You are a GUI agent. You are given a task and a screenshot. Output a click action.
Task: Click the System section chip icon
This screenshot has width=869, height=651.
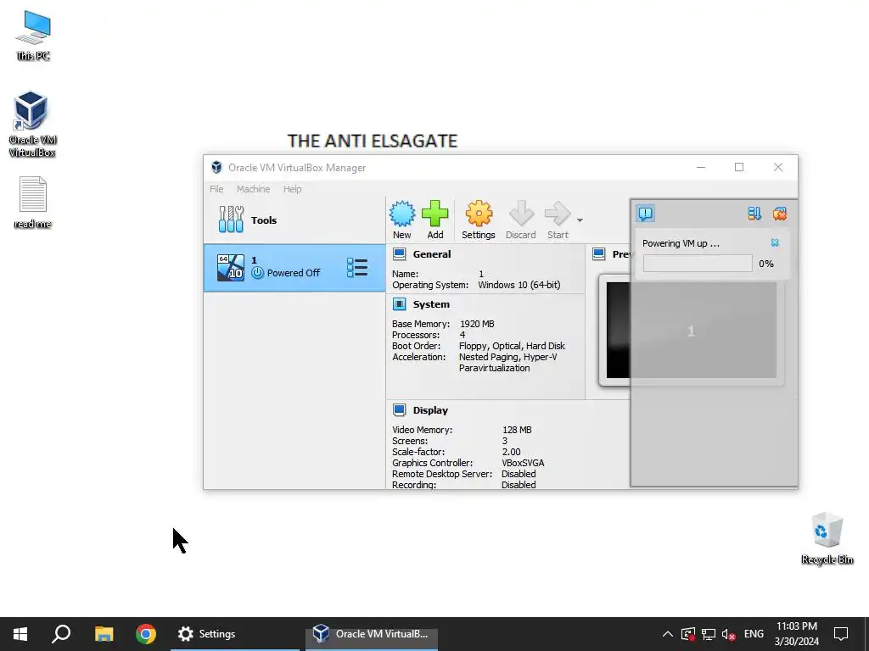coord(399,304)
